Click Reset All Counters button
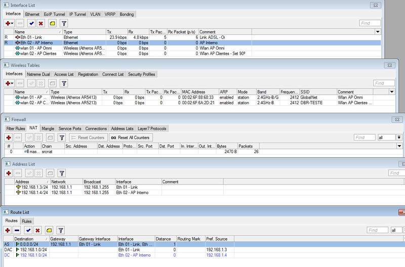The height and width of the screenshot is (267, 405). [x=131, y=138]
